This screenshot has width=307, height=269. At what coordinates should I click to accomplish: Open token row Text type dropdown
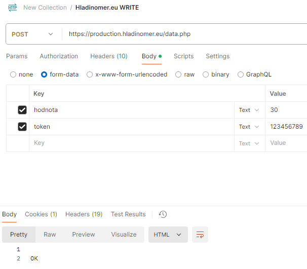[249, 127]
